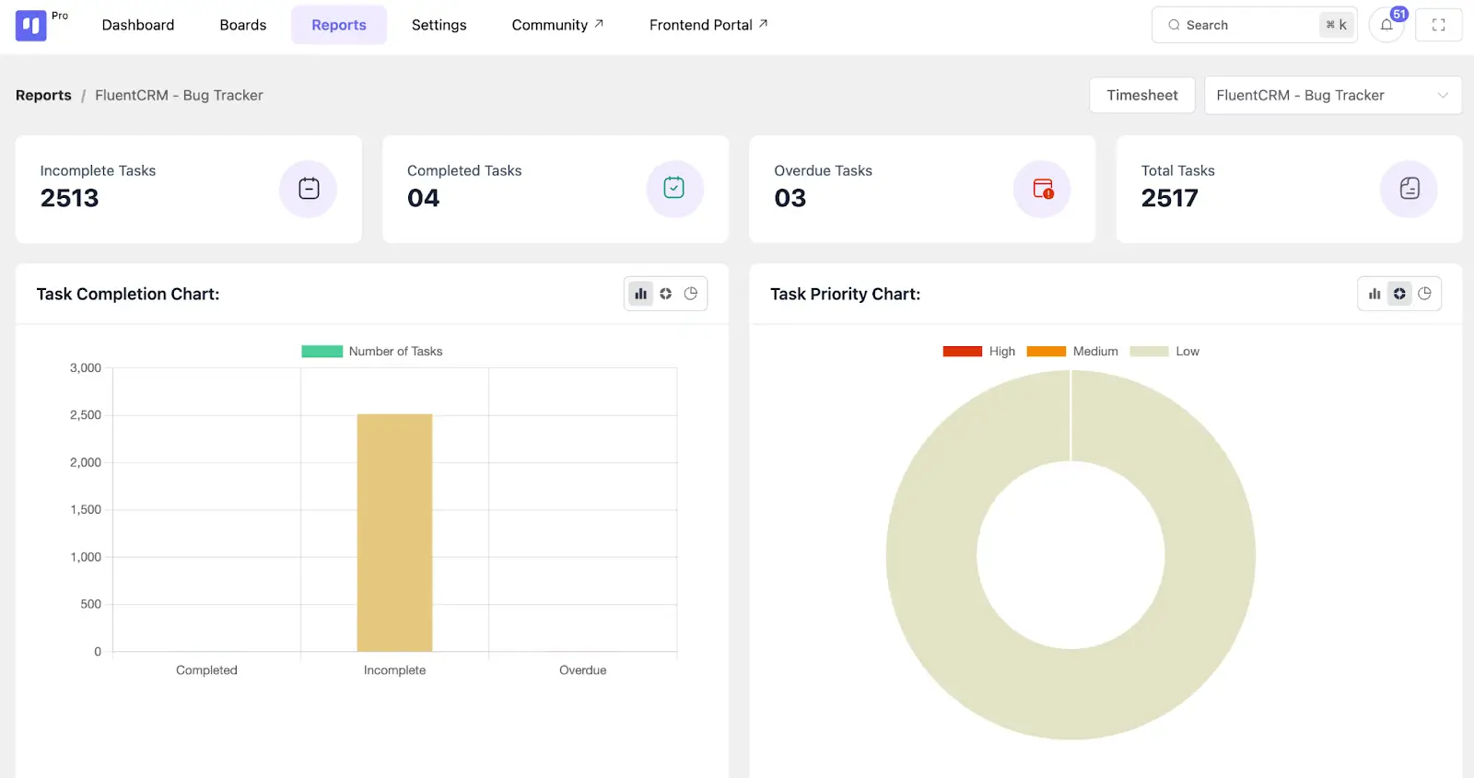Switch Task Completion Chart to doughnut view

(665, 294)
